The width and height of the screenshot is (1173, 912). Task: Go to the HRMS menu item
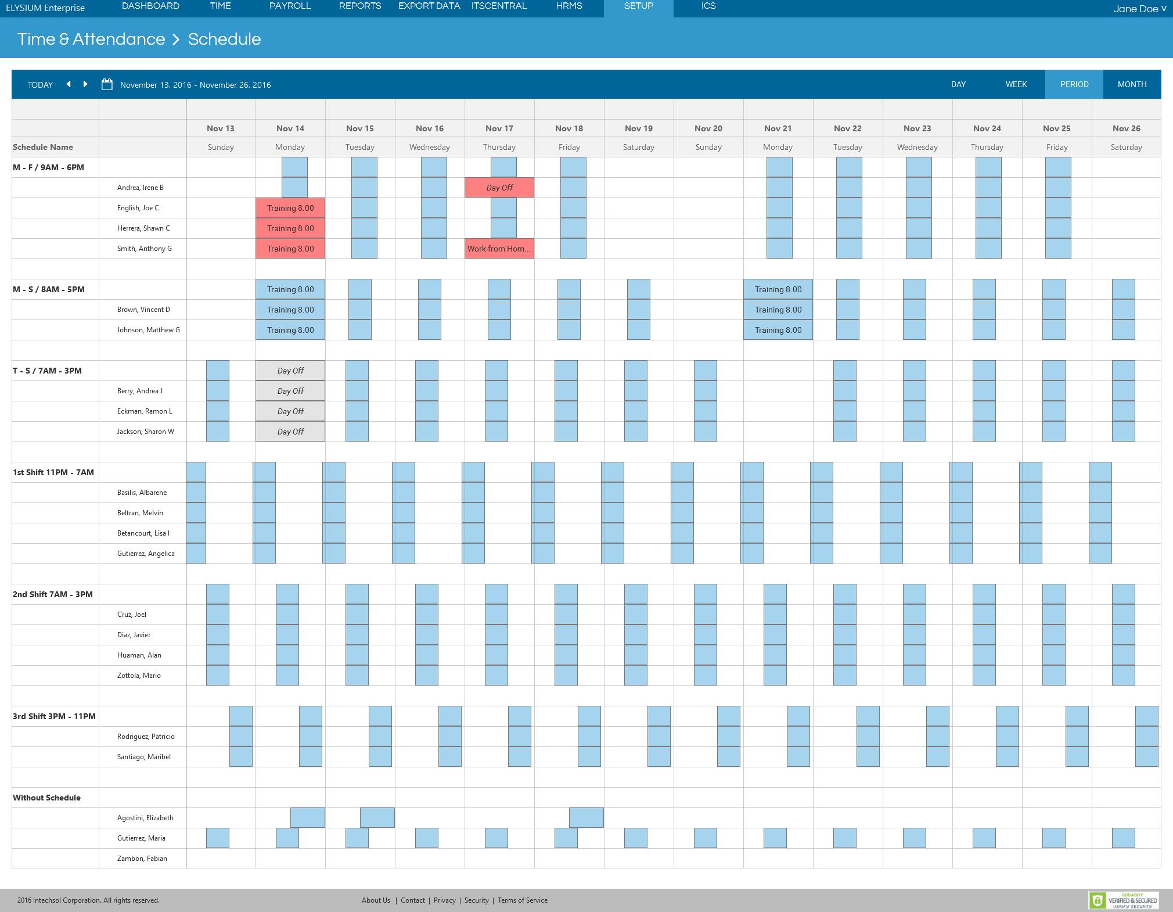coord(568,6)
